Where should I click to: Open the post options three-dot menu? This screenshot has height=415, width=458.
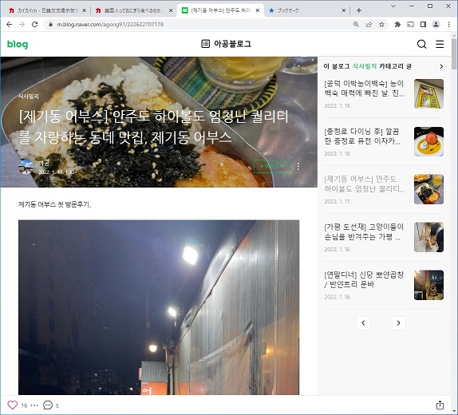click(298, 166)
